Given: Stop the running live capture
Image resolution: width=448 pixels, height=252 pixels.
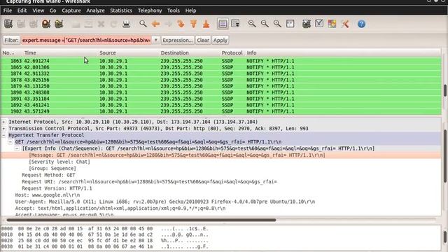Looking at the screenshot, I should click(46, 24).
